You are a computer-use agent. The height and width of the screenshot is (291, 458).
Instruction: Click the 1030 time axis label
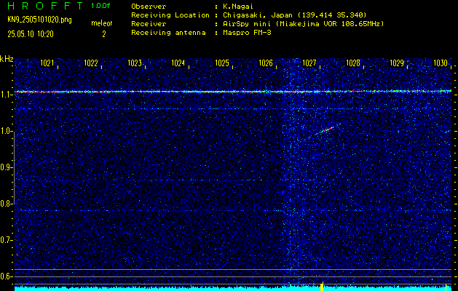click(441, 63)
